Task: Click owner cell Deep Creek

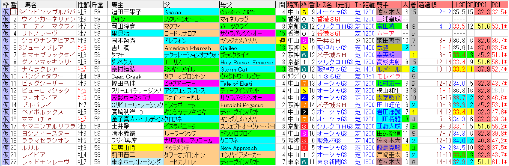Action: 126,76
